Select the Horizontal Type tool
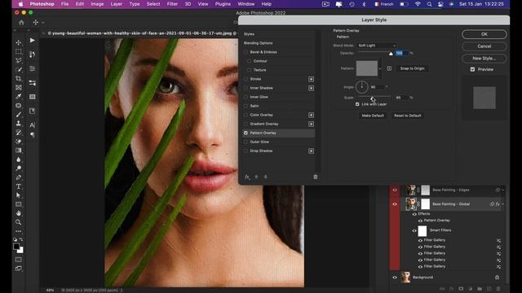The width and height of the screenshot is (522, 293). (18, 186)
